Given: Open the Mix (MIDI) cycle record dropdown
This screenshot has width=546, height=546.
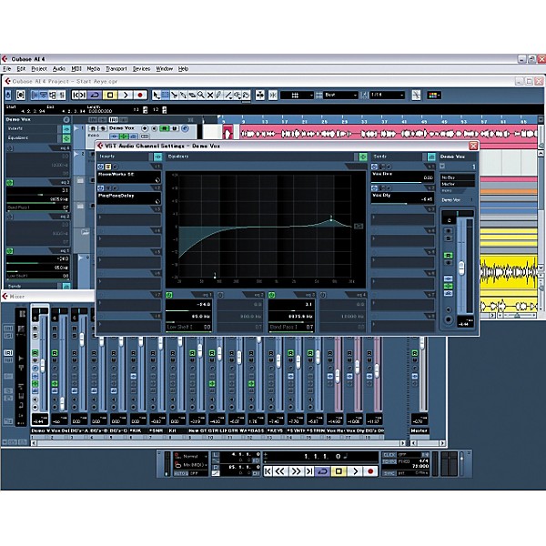Looking at the screenshot, I should (190, 465).
